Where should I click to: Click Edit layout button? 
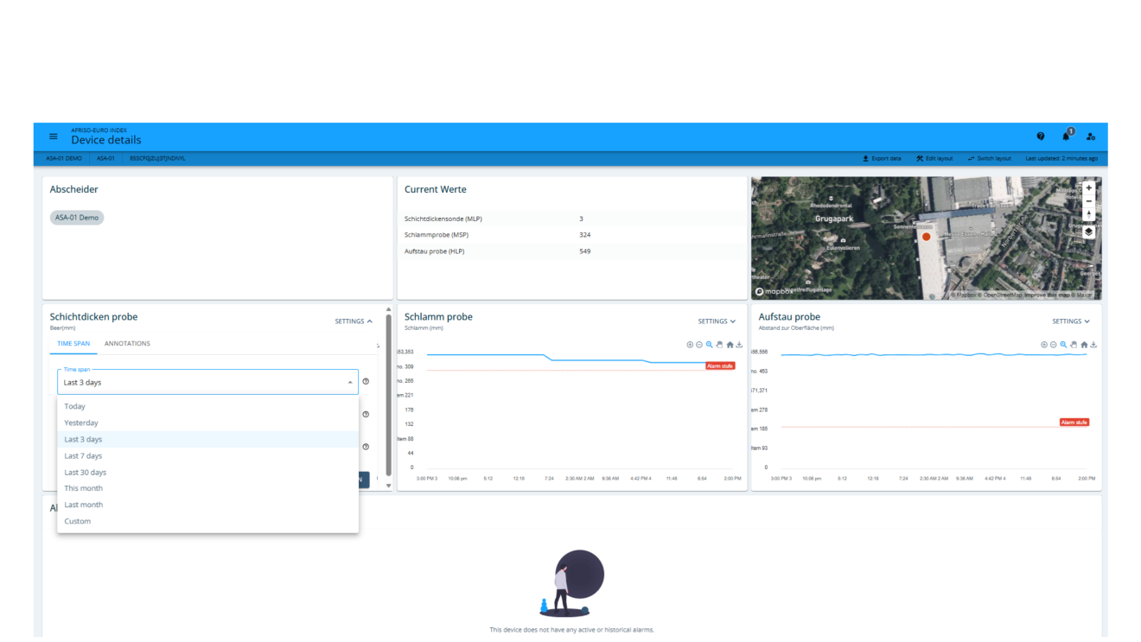point(934,159)
